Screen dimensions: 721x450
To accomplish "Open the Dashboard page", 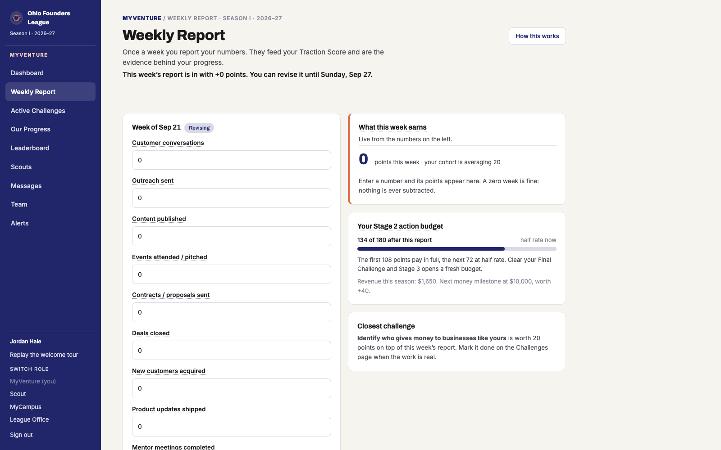I will (50, 73).
